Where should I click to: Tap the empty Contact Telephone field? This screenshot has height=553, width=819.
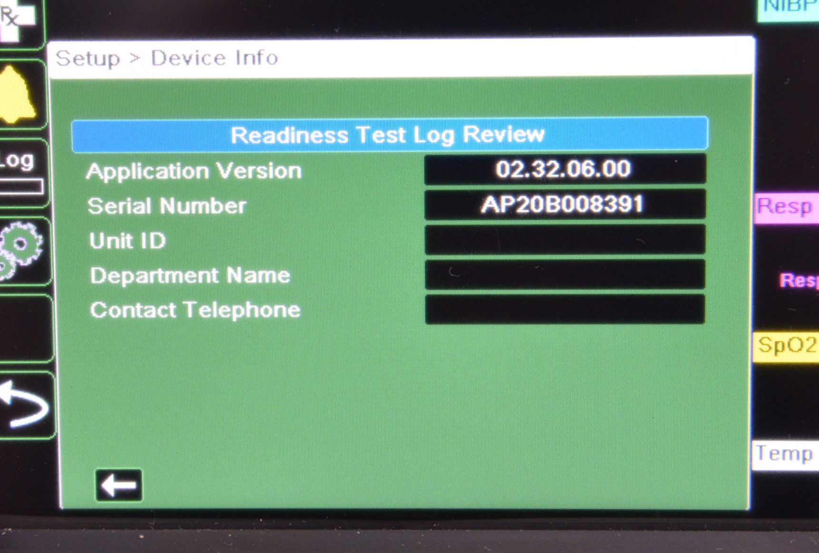click(564, 310)
